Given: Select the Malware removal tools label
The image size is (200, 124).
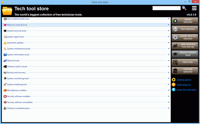Looking at the screenshot, I should (17, 25).
